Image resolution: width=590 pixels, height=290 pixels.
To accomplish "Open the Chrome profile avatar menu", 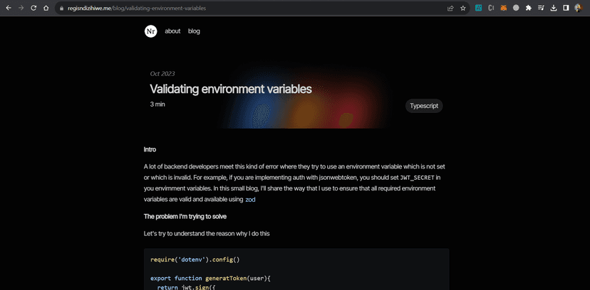I will pos(578,9).
